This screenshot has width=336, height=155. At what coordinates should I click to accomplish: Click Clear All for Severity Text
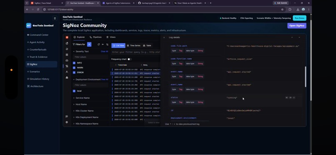tap(104, 51)
